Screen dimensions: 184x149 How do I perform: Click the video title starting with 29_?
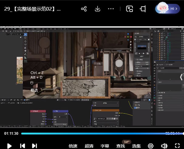[32, 9]
